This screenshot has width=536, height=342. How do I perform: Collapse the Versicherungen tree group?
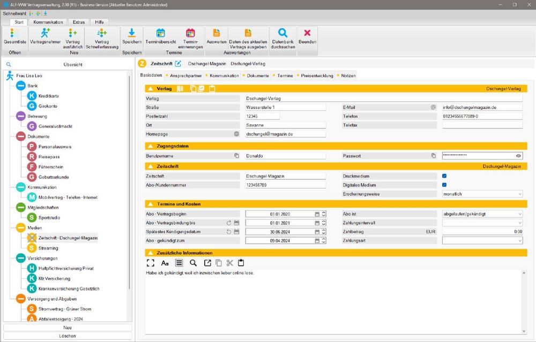pyautogui.click(x=20, y=258)
